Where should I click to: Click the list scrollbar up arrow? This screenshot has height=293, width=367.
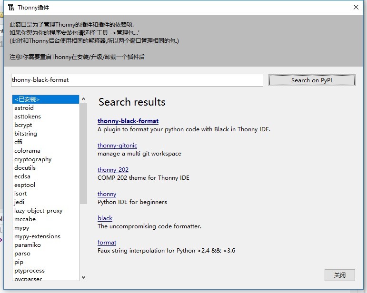[83, 99]
